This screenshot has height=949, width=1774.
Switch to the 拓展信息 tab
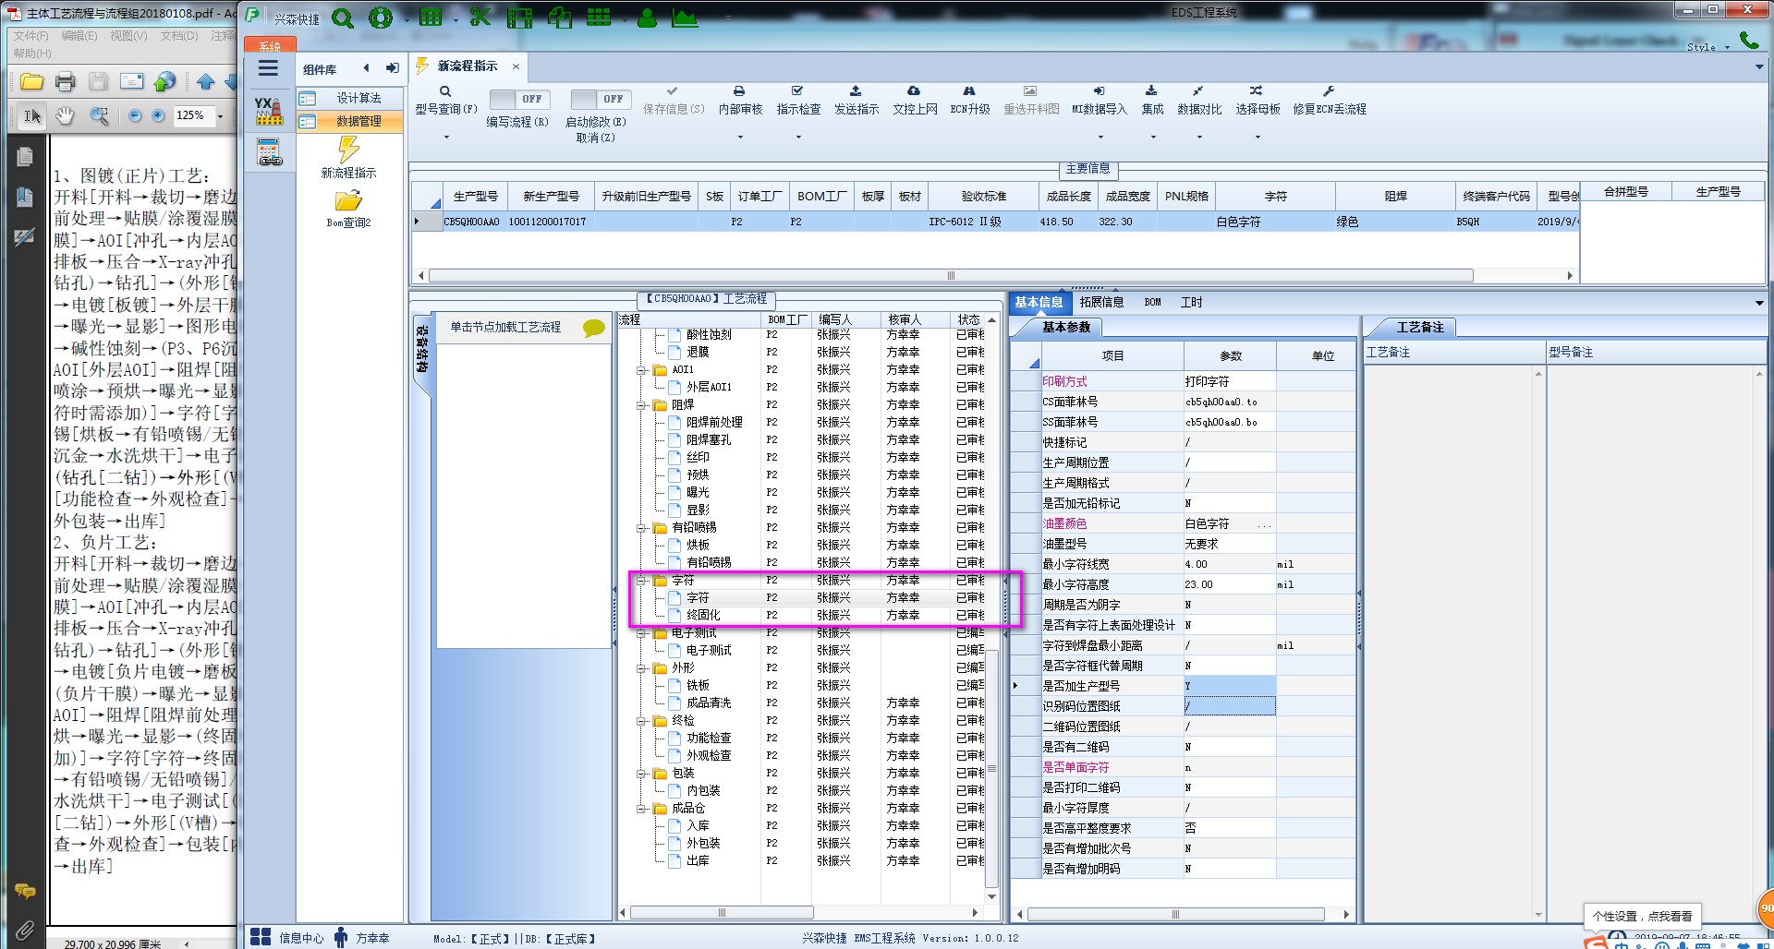1101,302
